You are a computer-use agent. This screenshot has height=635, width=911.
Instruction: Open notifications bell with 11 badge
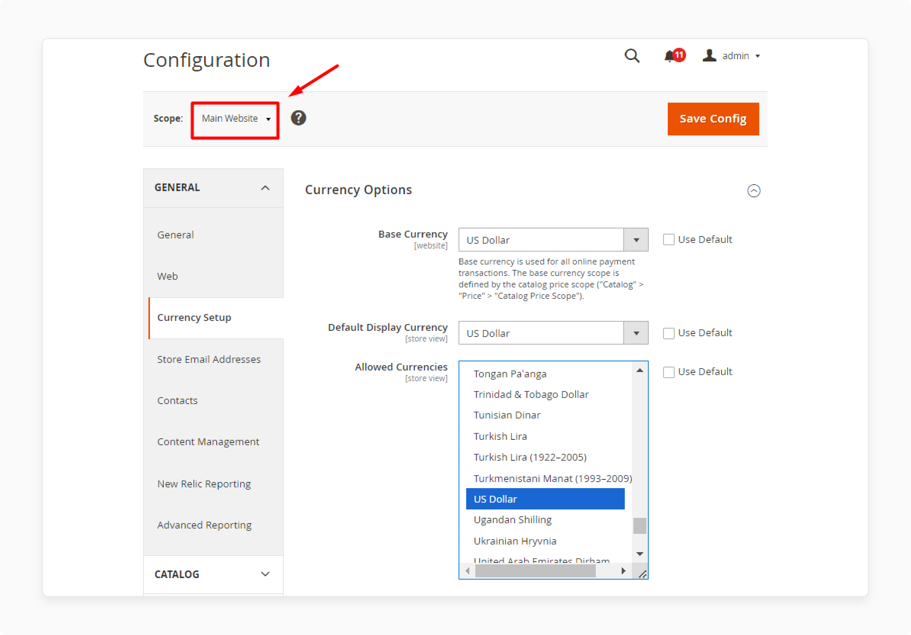(675, 56)
